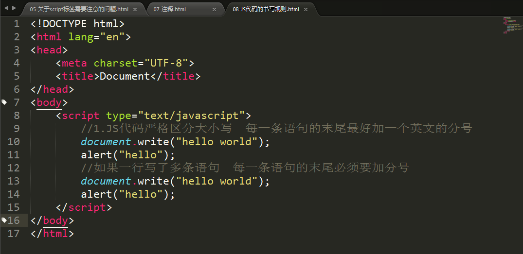Screen dimensions: 523x254
Task: Click line number 15 in gutter
Action: tap(13, 207)
